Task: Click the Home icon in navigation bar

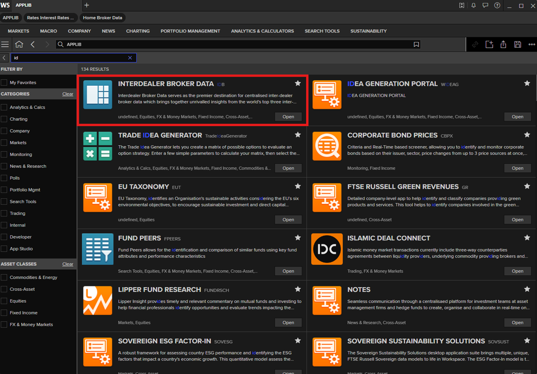Action: coord(19,44)
